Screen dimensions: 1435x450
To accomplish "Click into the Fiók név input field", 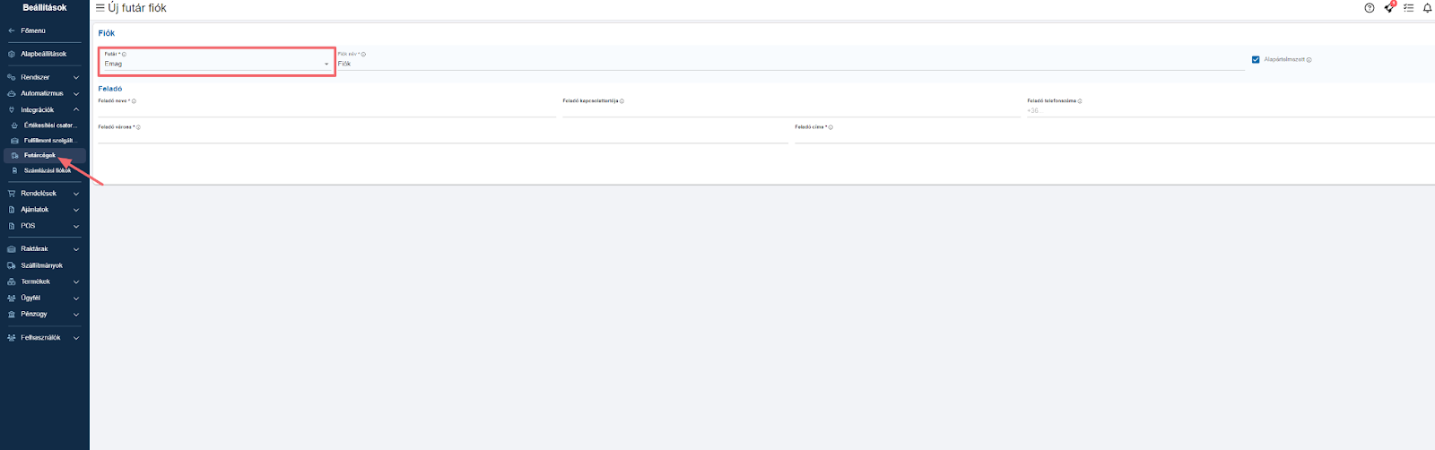I will click(x=789, y=65).
